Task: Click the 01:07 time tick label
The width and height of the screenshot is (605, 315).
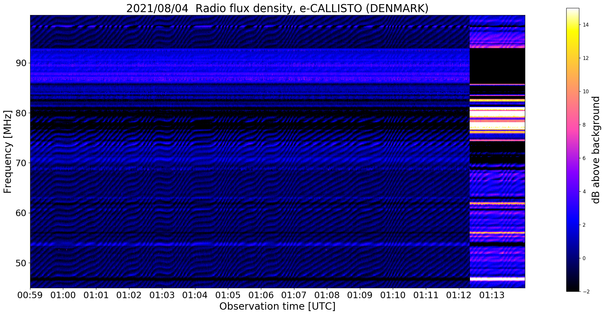Action: [x=294, y=295]
